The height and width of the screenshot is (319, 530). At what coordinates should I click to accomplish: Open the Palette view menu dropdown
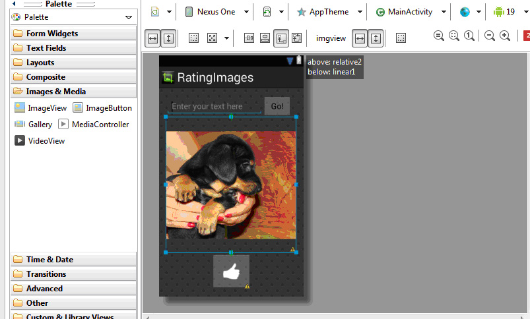point(129,17)
